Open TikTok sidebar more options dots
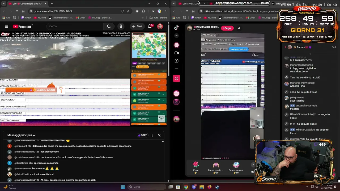 [x=176, y=68]
